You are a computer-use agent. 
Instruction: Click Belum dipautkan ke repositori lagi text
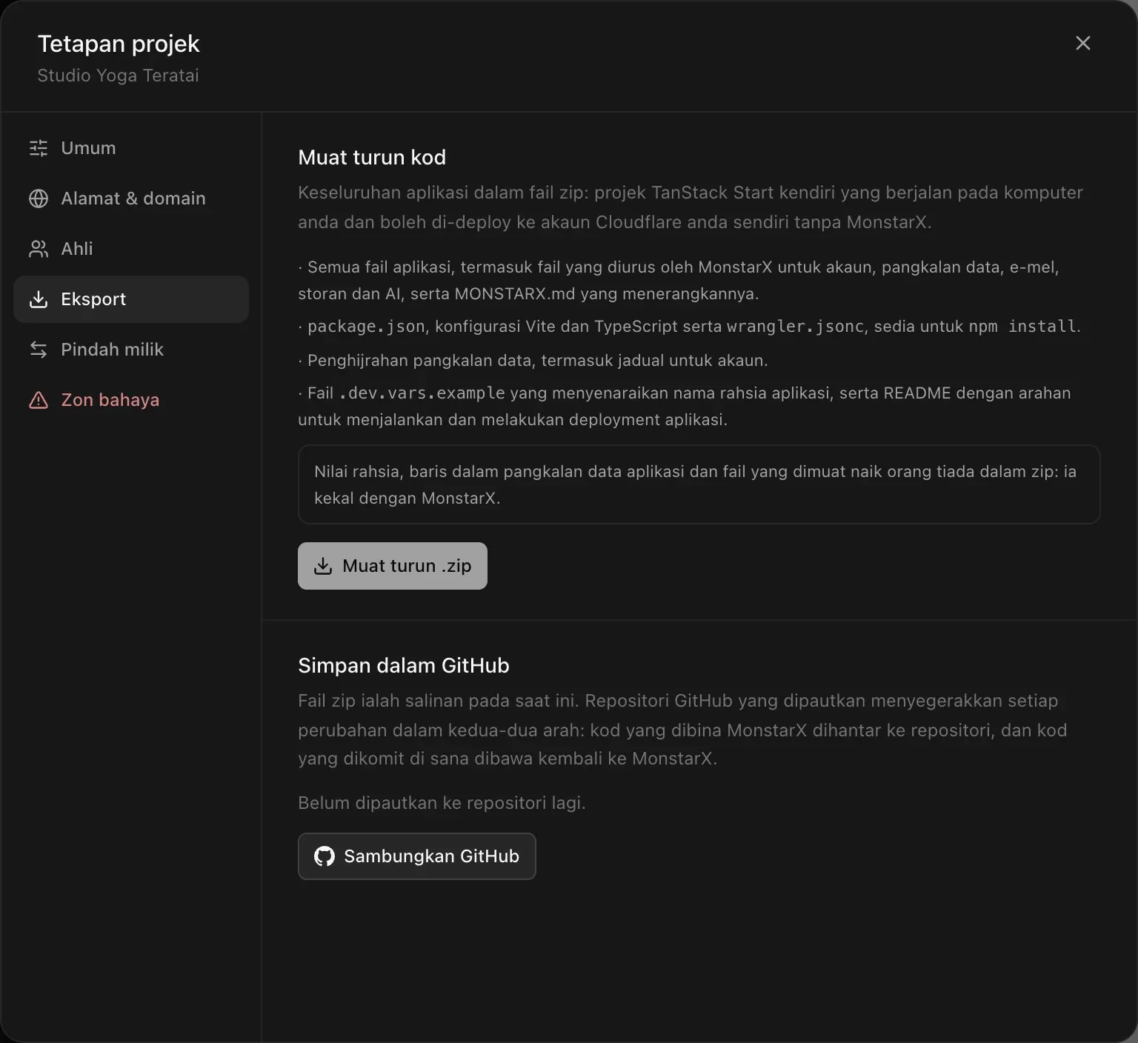pos(442,803)
